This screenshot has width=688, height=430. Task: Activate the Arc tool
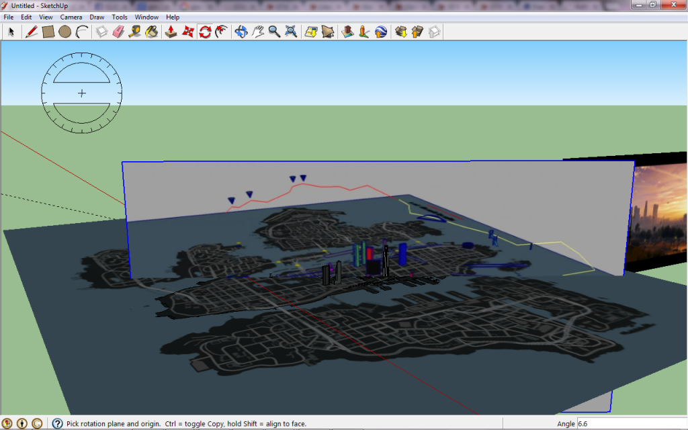(81, 32)
